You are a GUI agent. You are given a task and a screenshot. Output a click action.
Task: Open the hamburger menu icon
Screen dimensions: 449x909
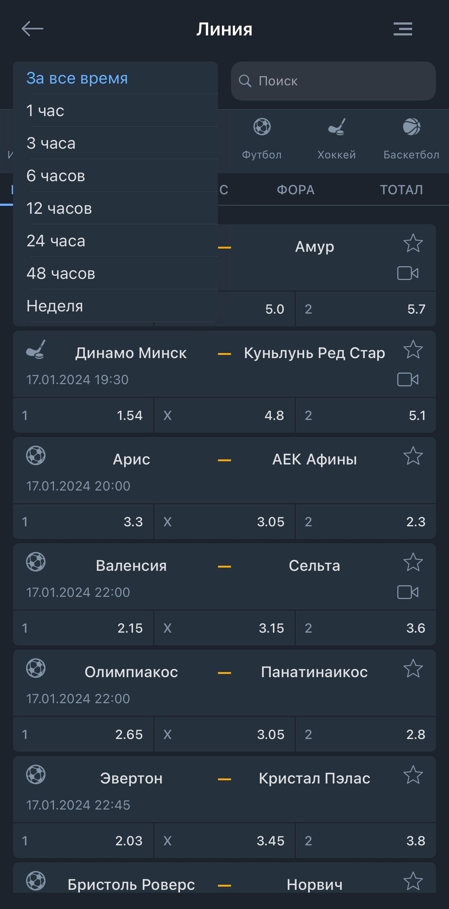coord(402,29)
